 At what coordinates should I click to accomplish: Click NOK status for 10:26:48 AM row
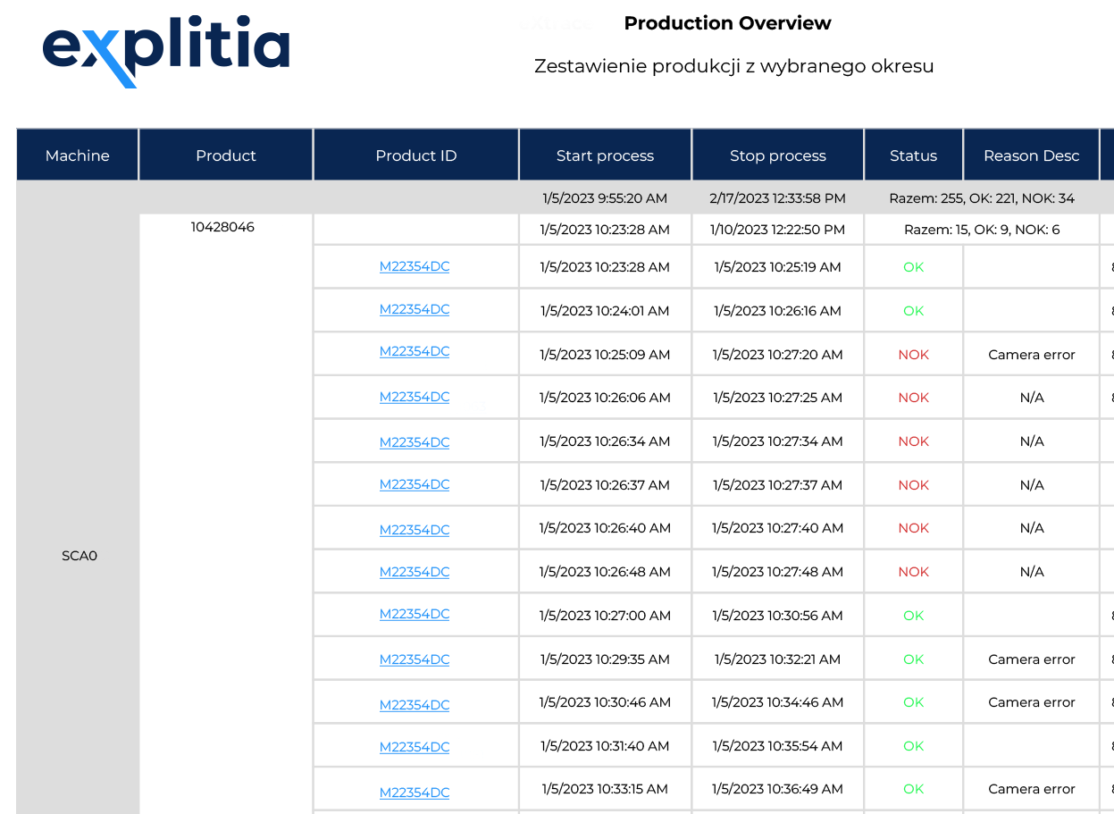[914, 572]
